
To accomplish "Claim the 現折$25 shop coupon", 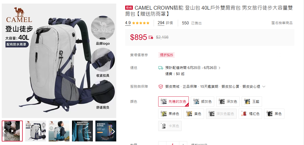I will [x=166, y=55].
